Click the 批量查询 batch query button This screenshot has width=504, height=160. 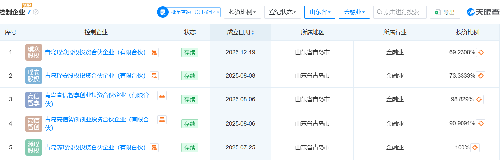(189, 12)
